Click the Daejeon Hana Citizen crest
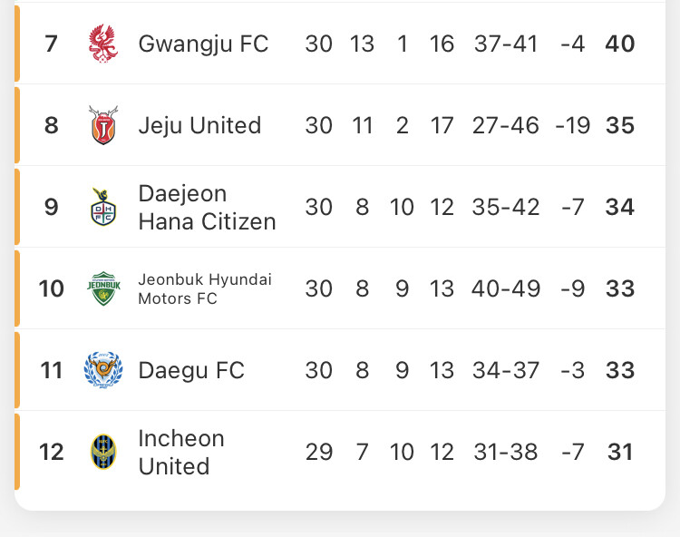This screenshot has width=680, height=537. 103,207
